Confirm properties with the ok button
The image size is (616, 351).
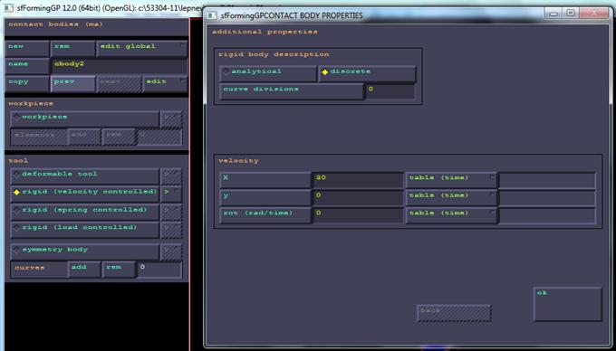567,304
